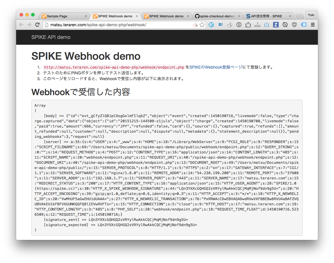The image size is (334, 263).
Task: Reload the page with the refresh icon
Action: (37, 25)
